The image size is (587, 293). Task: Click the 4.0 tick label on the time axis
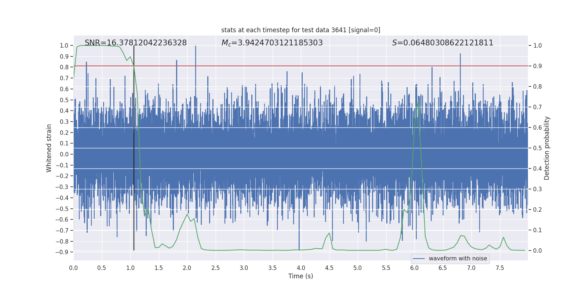[x=301, y=268]
